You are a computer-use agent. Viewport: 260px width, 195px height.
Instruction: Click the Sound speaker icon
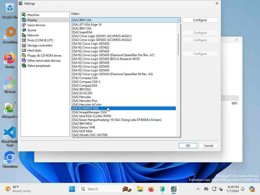[24, 30]
